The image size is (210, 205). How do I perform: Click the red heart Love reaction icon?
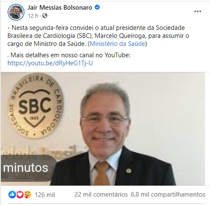click(20, 194)
